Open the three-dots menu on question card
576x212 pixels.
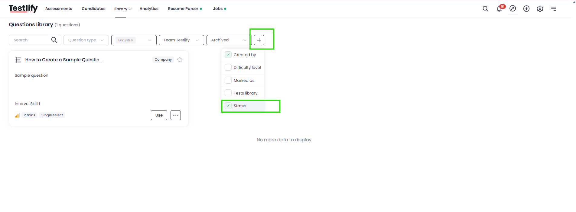point(176,115)
